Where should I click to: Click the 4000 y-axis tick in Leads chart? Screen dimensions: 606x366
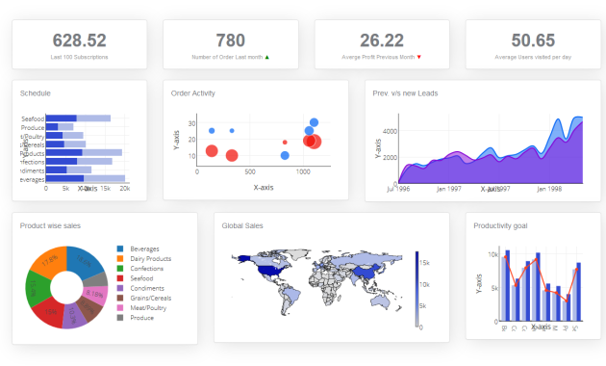coord(390,131)
